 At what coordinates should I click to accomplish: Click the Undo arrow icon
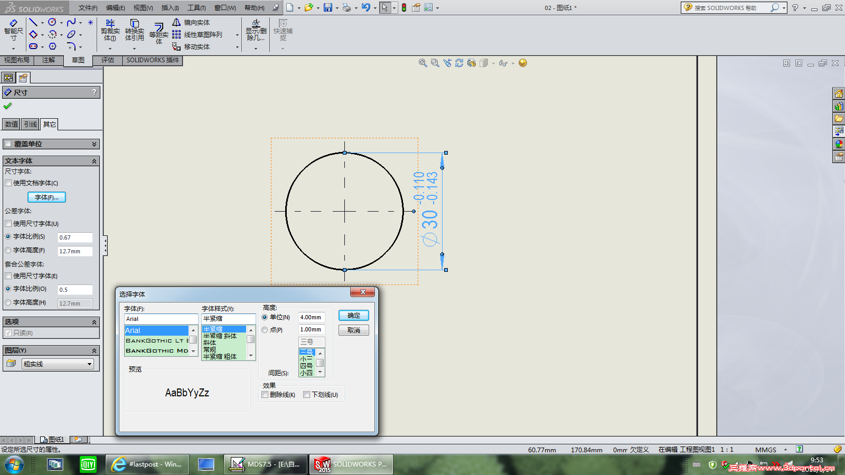pos(365,7)
